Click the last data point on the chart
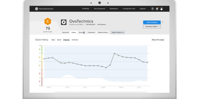This screenshot has height=99, width=199. 147,62
